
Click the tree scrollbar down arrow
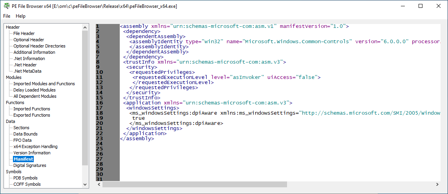(85, 185)
